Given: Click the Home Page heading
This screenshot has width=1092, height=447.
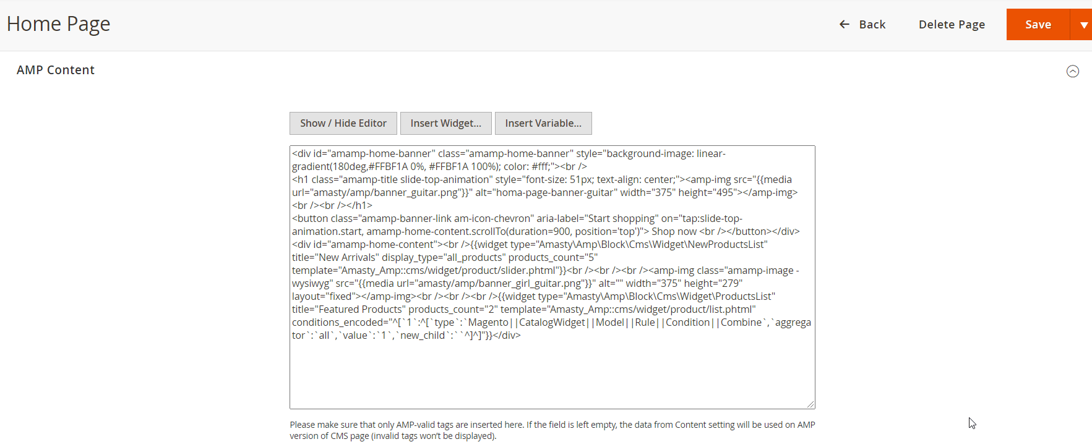Looking at the screenshot, I should point(58,24).
